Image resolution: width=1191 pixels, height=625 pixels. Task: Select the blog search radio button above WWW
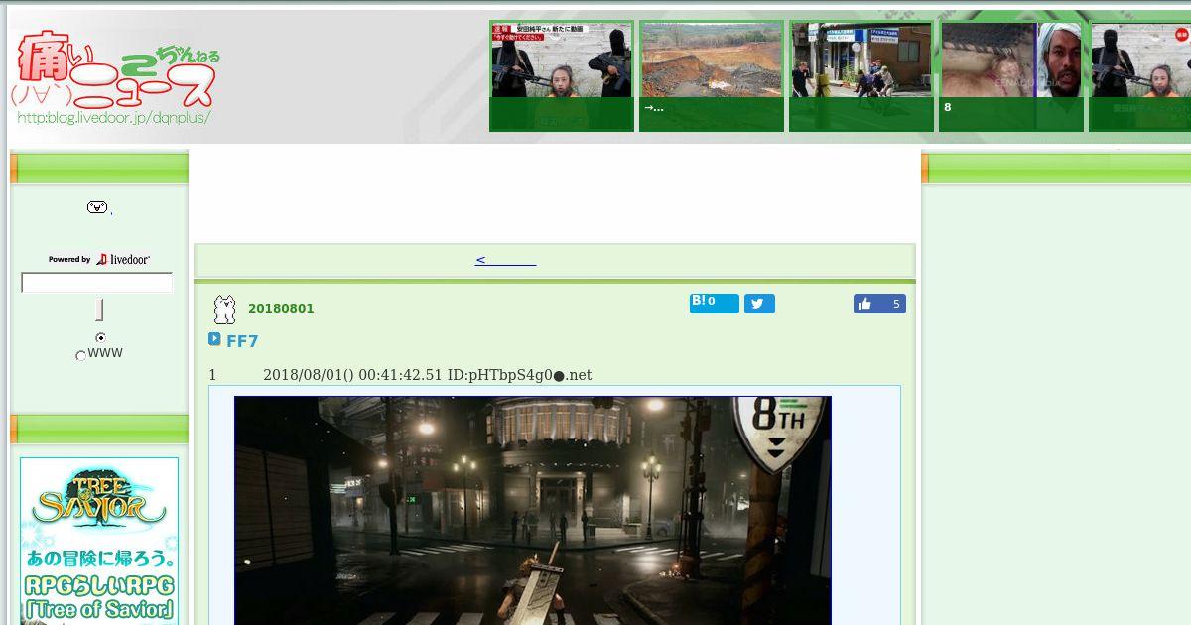click(x=100, y=338)
